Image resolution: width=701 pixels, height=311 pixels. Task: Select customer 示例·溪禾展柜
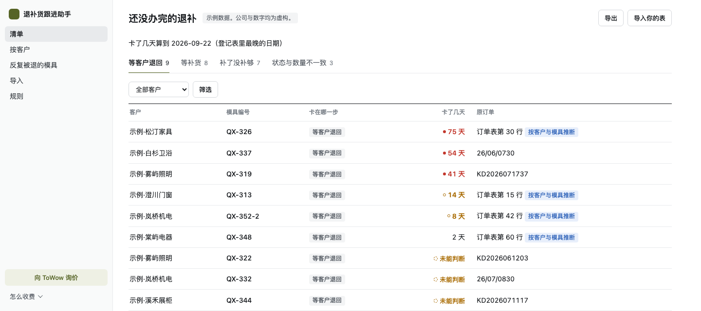[151, 300]
